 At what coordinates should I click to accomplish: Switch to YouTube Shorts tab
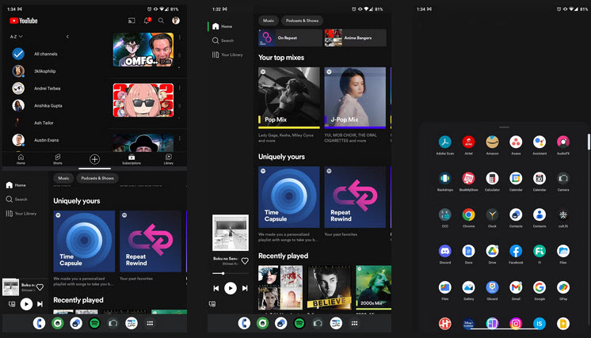coord(58,159)
